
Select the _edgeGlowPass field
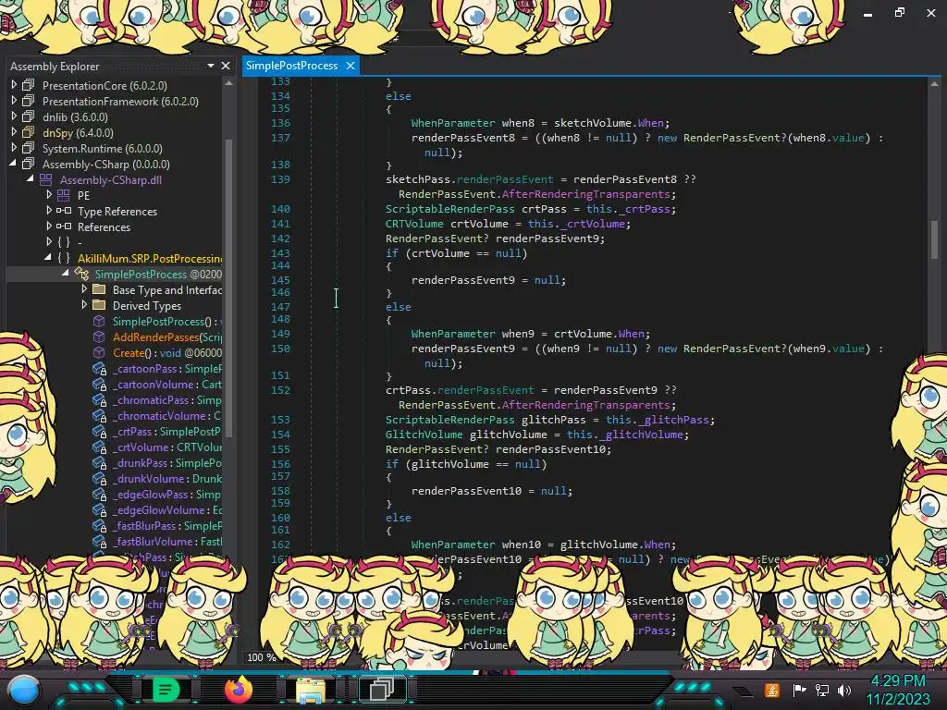pos(167,494)
